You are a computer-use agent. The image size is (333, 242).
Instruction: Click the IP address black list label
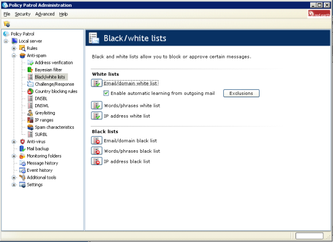(127, 161)
